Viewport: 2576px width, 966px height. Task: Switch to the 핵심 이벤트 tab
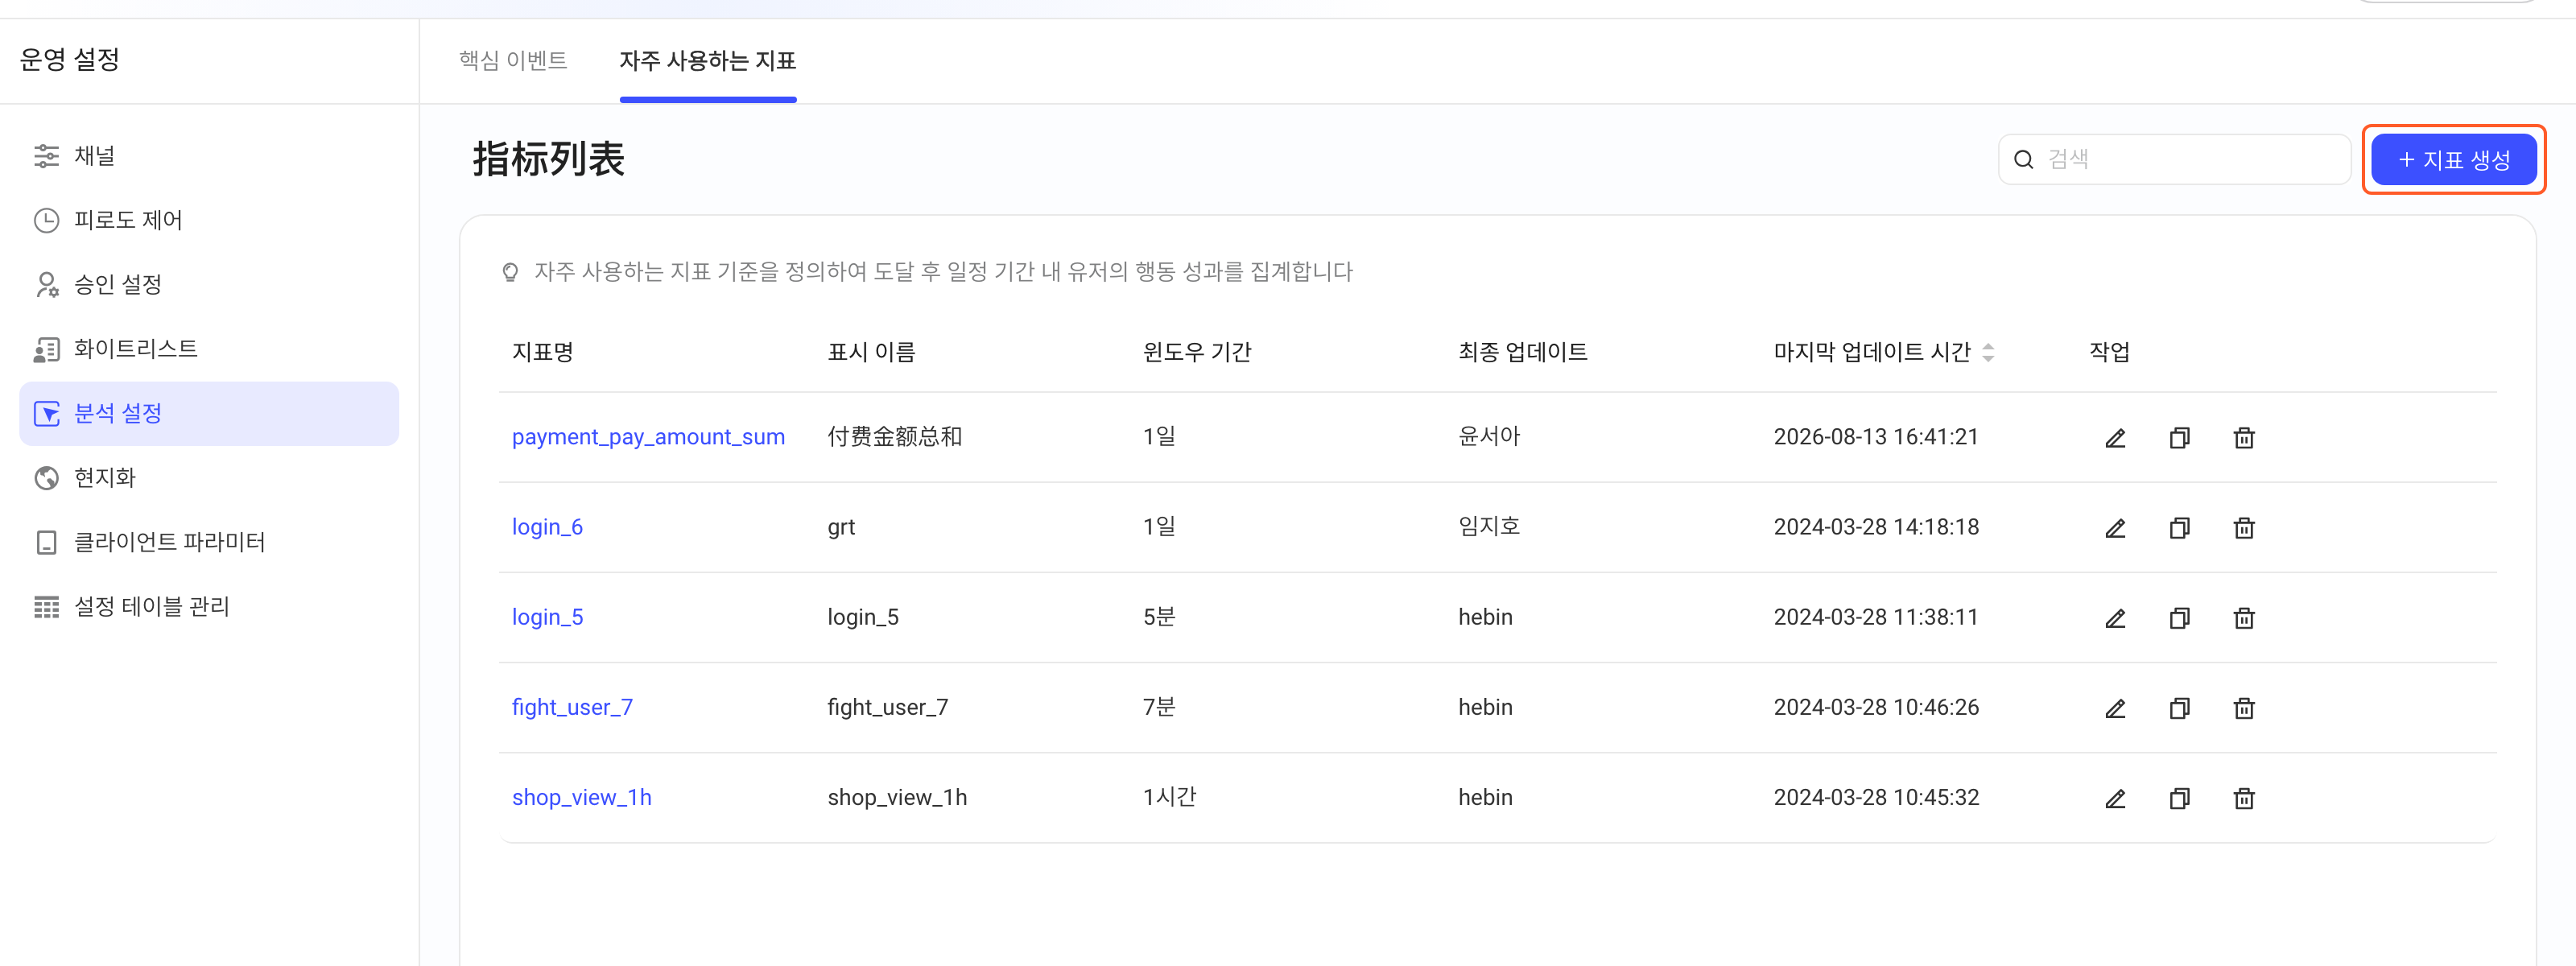[513, 61]
